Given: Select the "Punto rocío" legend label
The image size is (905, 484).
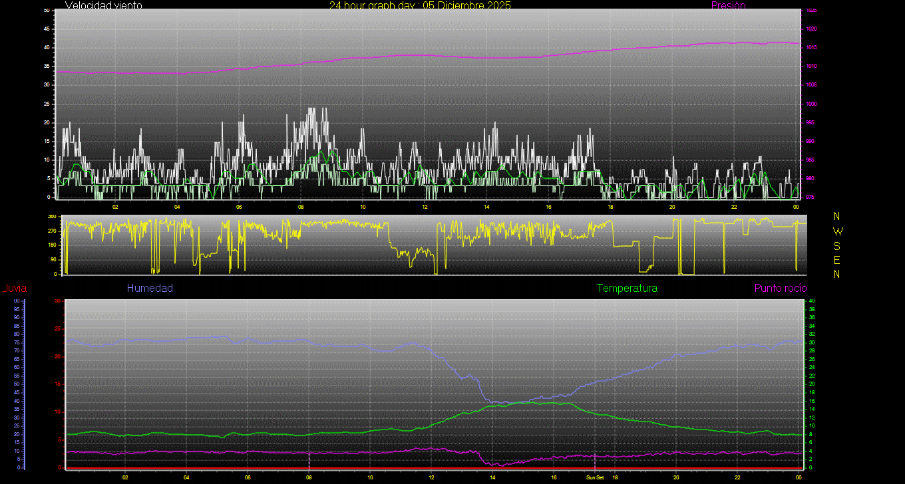Looking at the screenshot, I should (x=780, y=289).
